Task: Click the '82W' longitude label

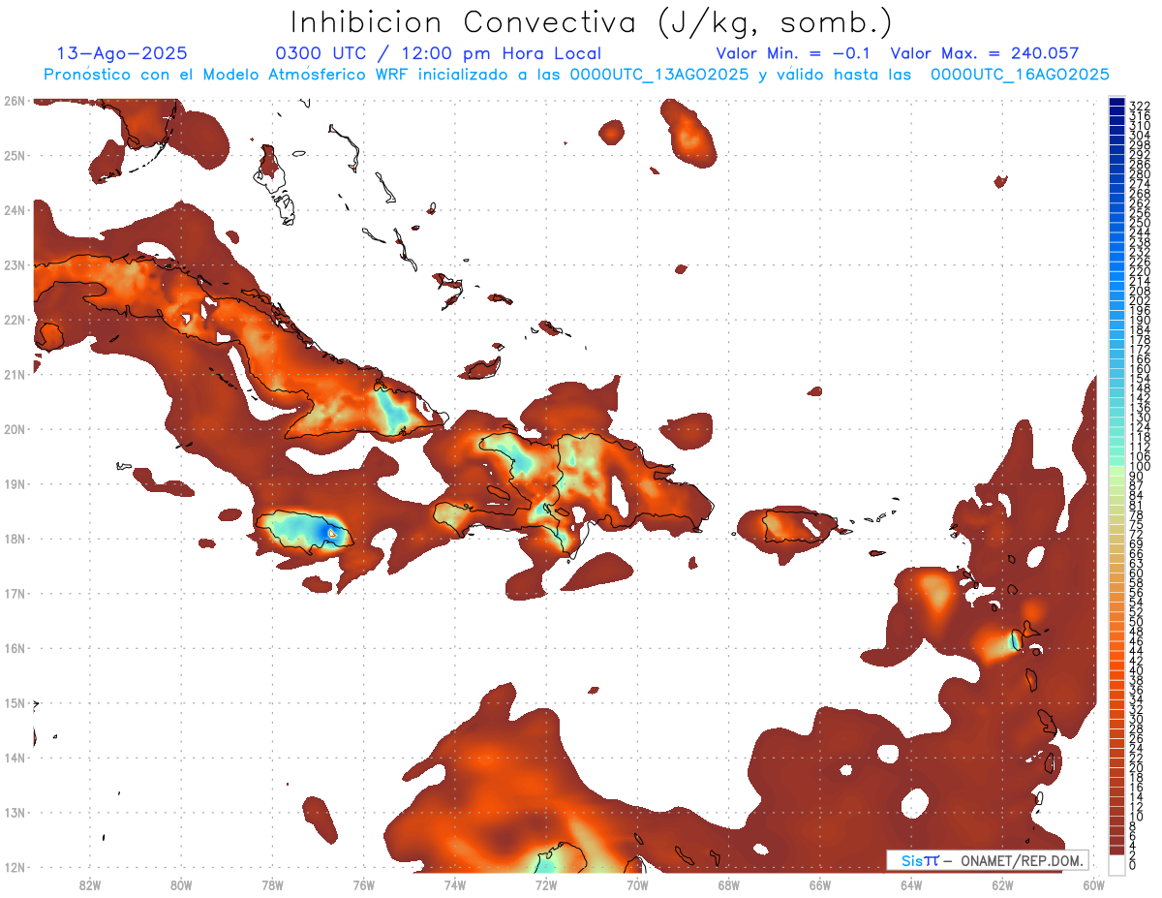Action: [90, 884]
